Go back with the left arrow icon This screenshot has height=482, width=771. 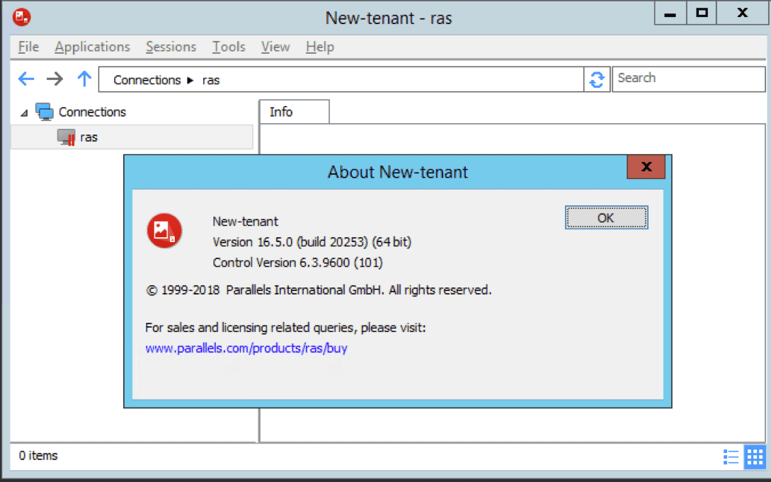26,79
